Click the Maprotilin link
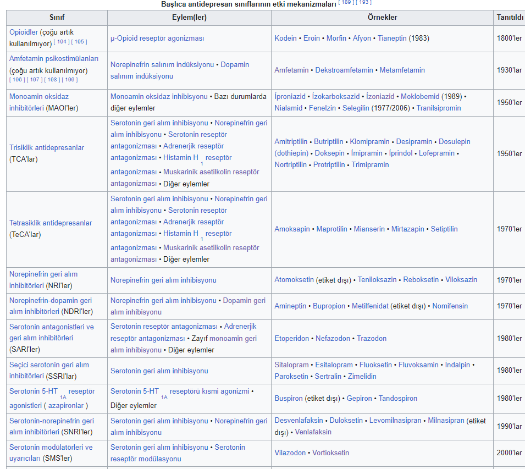 point(332,229)
